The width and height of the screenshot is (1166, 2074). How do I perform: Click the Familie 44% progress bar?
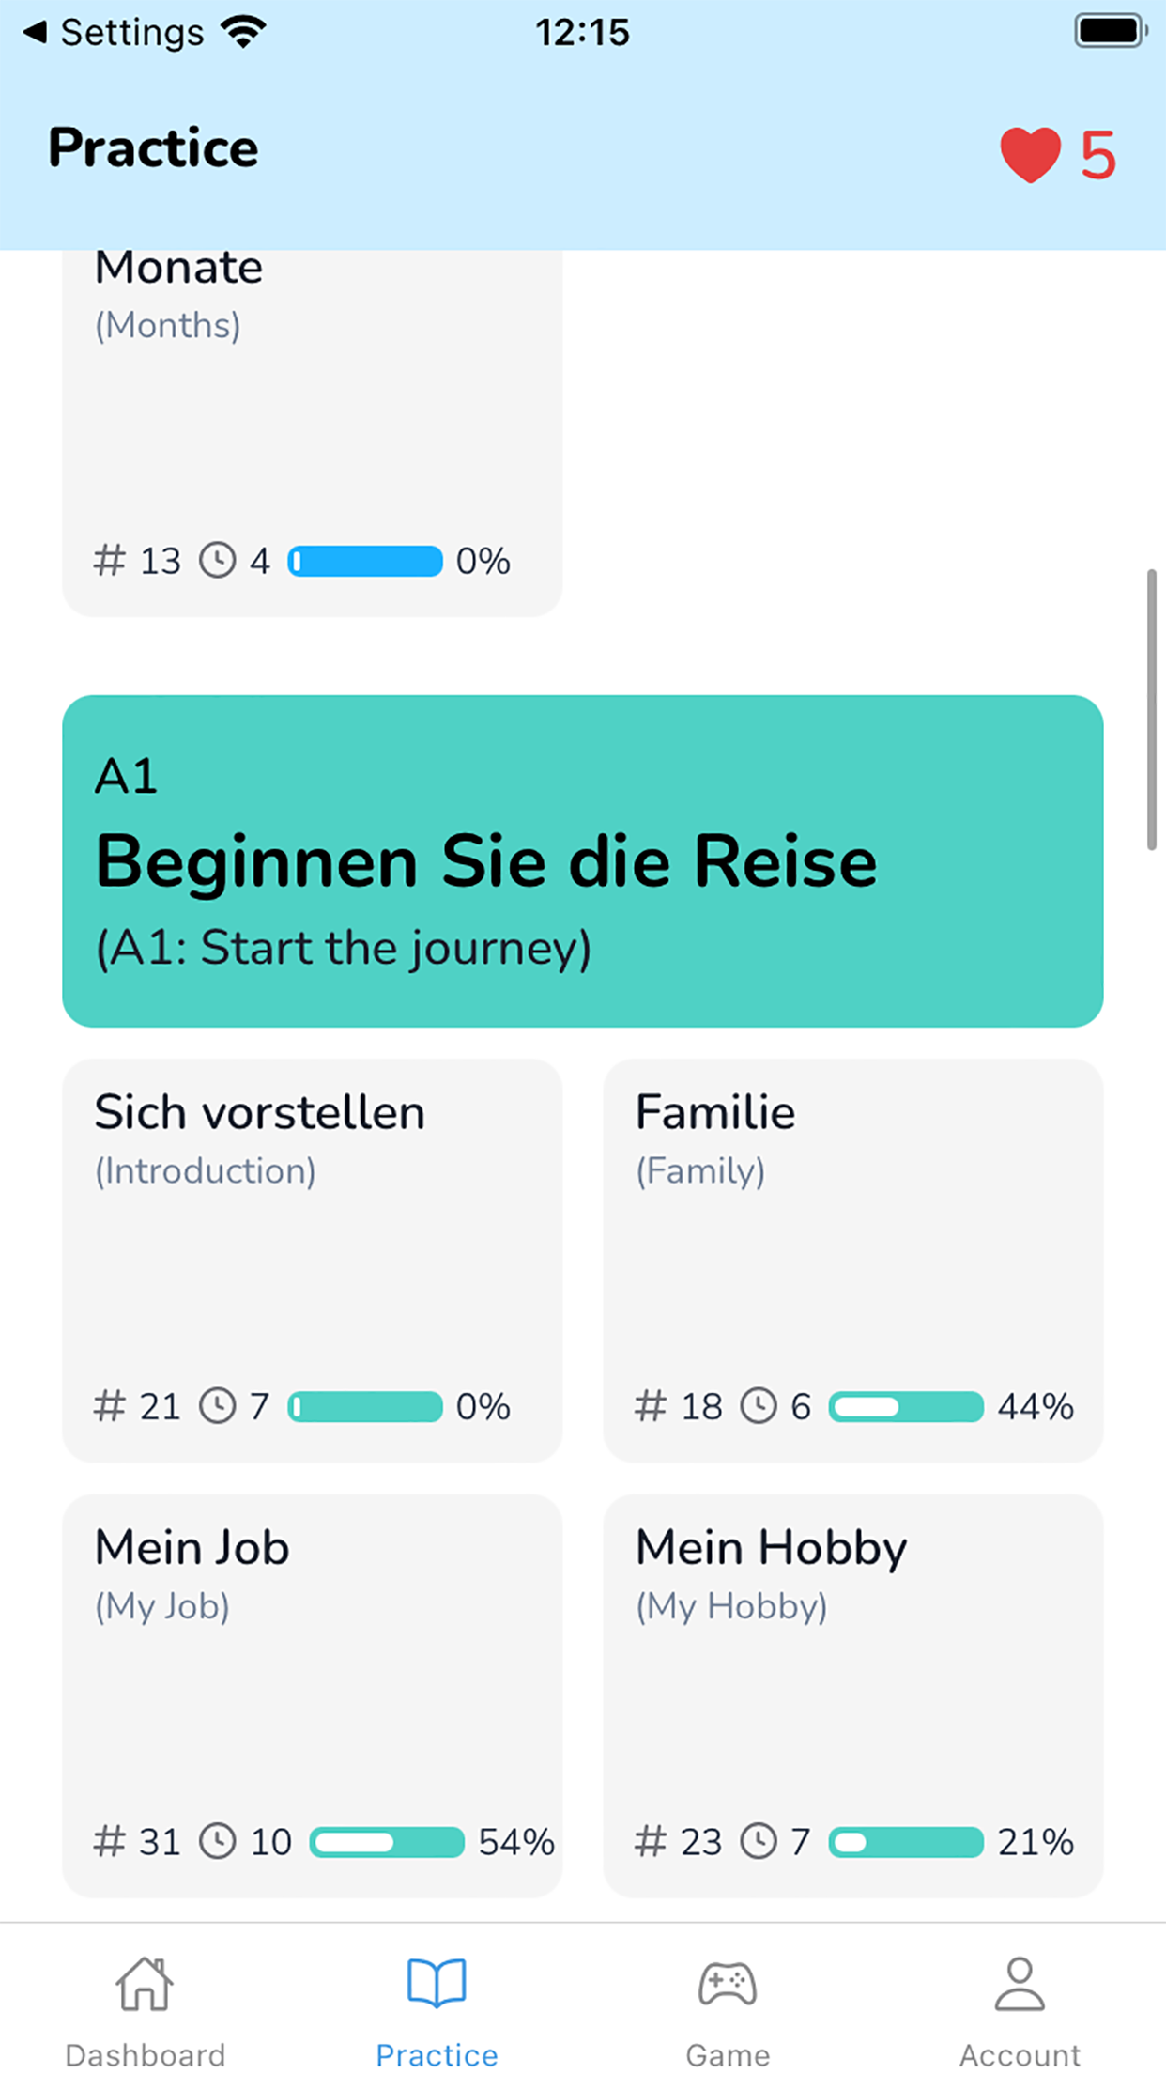(906, 1406)
